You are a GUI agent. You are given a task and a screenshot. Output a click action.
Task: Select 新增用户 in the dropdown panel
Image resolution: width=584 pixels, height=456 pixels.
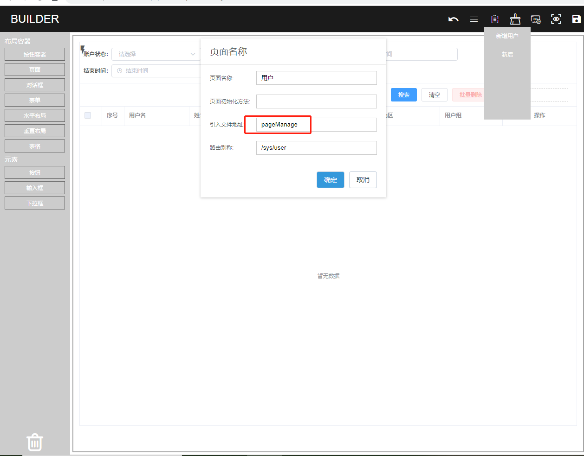point(507,36)
